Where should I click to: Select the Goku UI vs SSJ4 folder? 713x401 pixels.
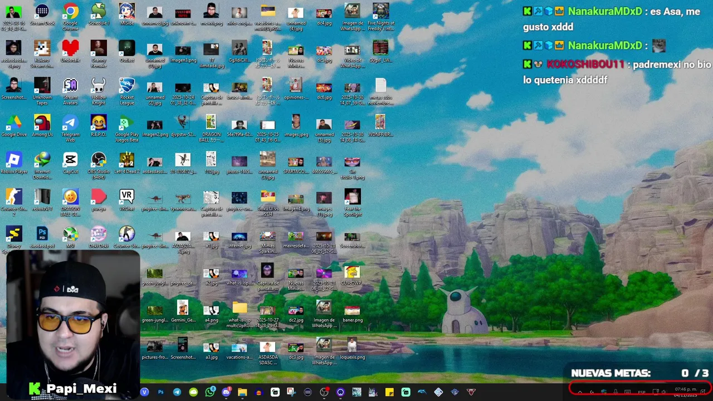click(x=267, y=203)
